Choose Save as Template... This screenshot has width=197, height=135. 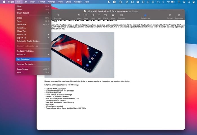coord(33,64)
